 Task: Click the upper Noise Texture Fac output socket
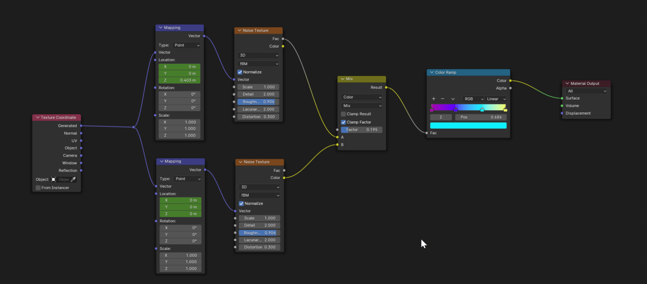pos(283,39)
